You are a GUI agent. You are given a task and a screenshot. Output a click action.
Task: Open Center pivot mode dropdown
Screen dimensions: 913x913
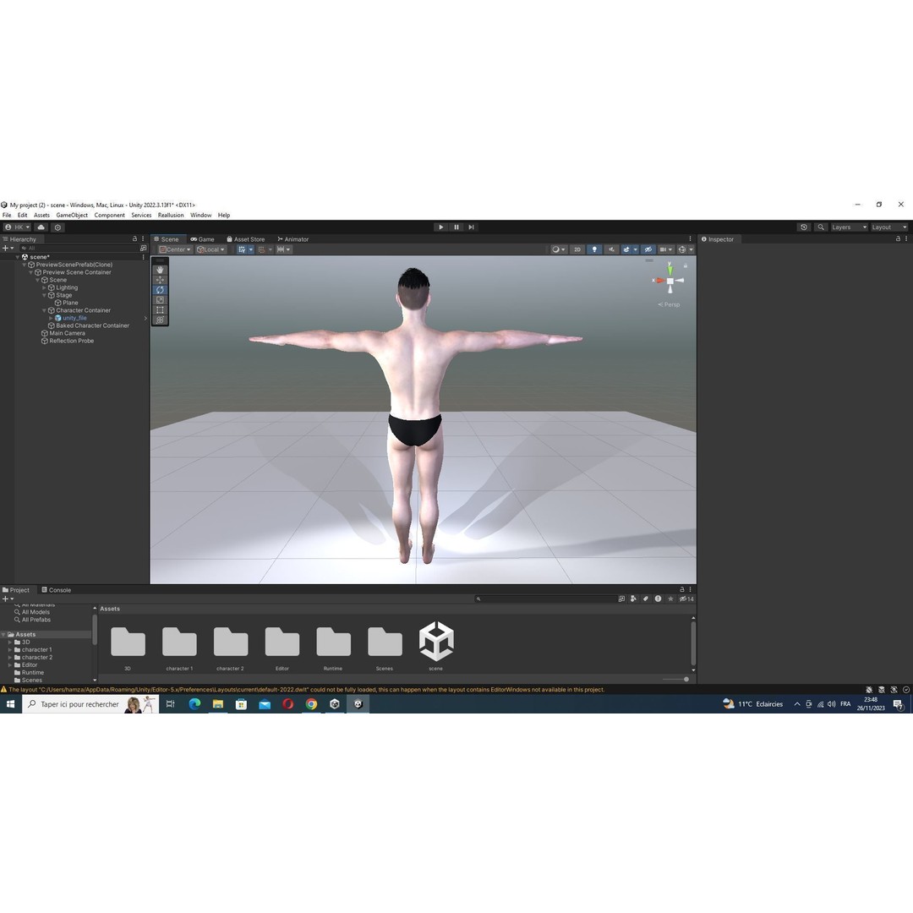coord(175,249)
